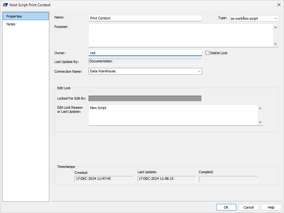Close the Host Script dialog
The image size is (284, 213).
pos(279,5)
